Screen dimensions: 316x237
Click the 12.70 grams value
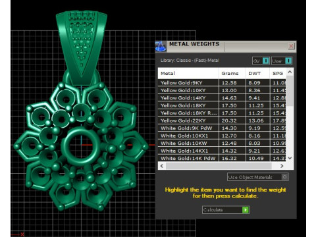tap(229, 136)
